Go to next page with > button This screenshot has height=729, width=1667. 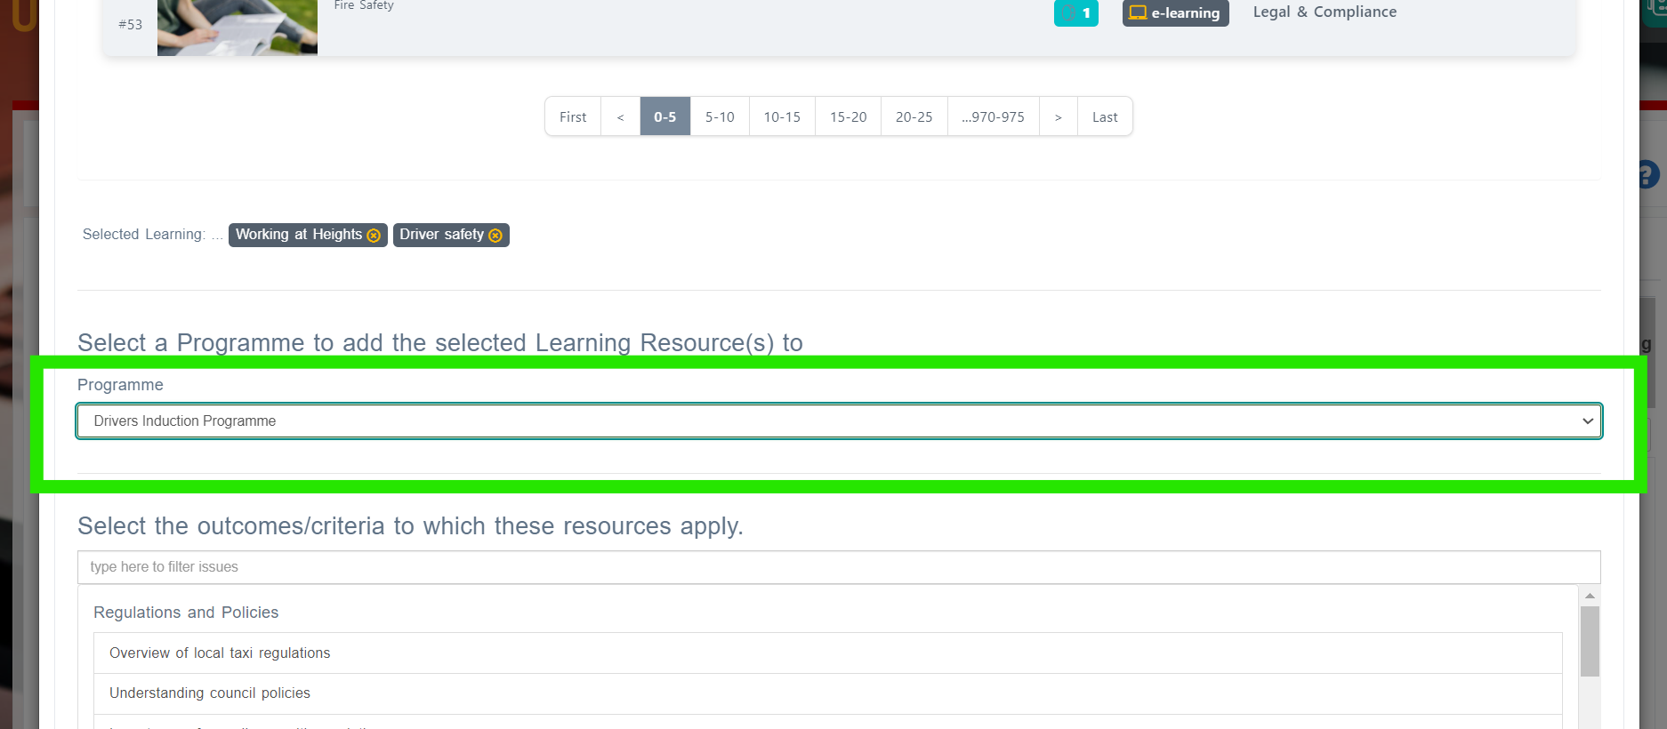pyautogui.click(x=1059, y=116)
